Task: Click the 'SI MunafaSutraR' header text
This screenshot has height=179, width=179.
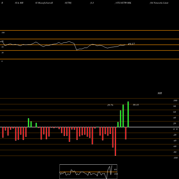Action: pos(44,3)
